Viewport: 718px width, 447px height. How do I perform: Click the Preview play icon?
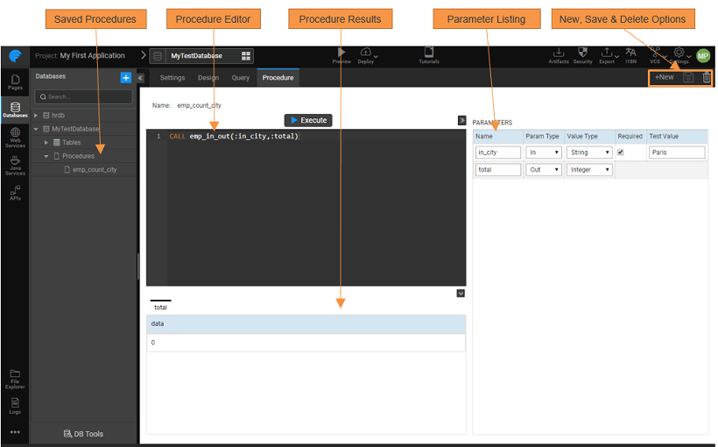[341, 53]
